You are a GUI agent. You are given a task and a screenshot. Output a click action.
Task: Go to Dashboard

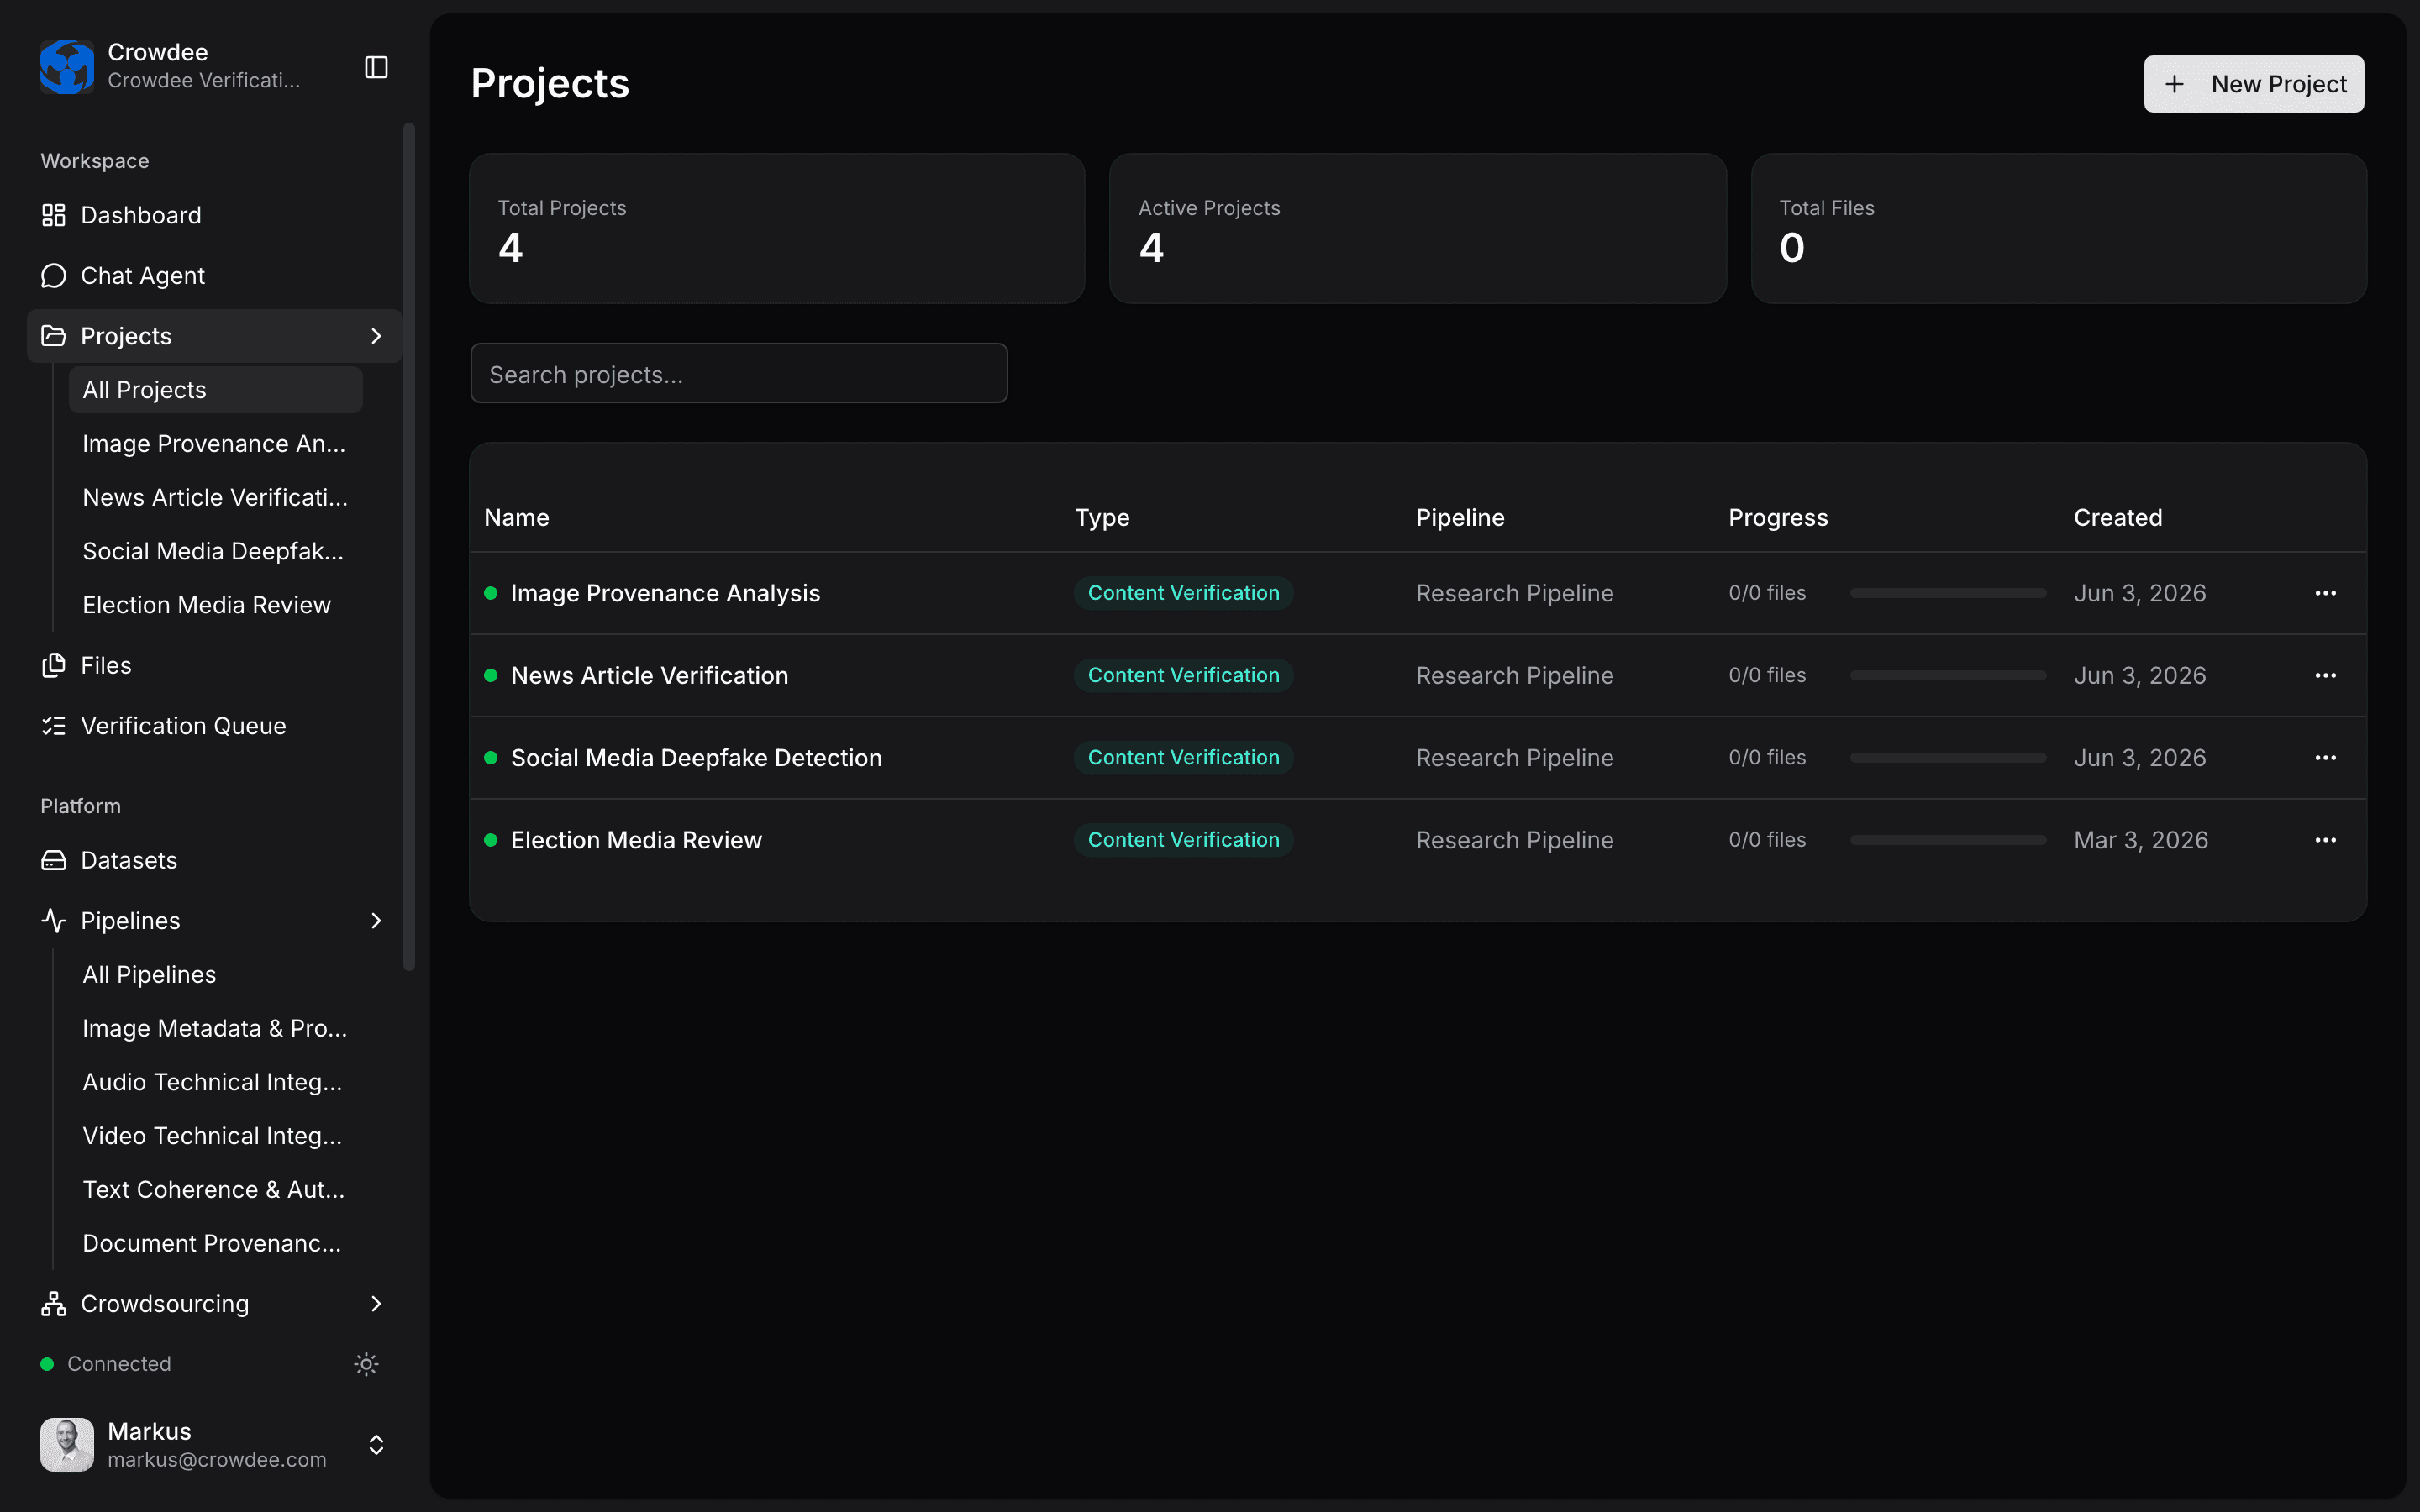[x=214, y=215]
